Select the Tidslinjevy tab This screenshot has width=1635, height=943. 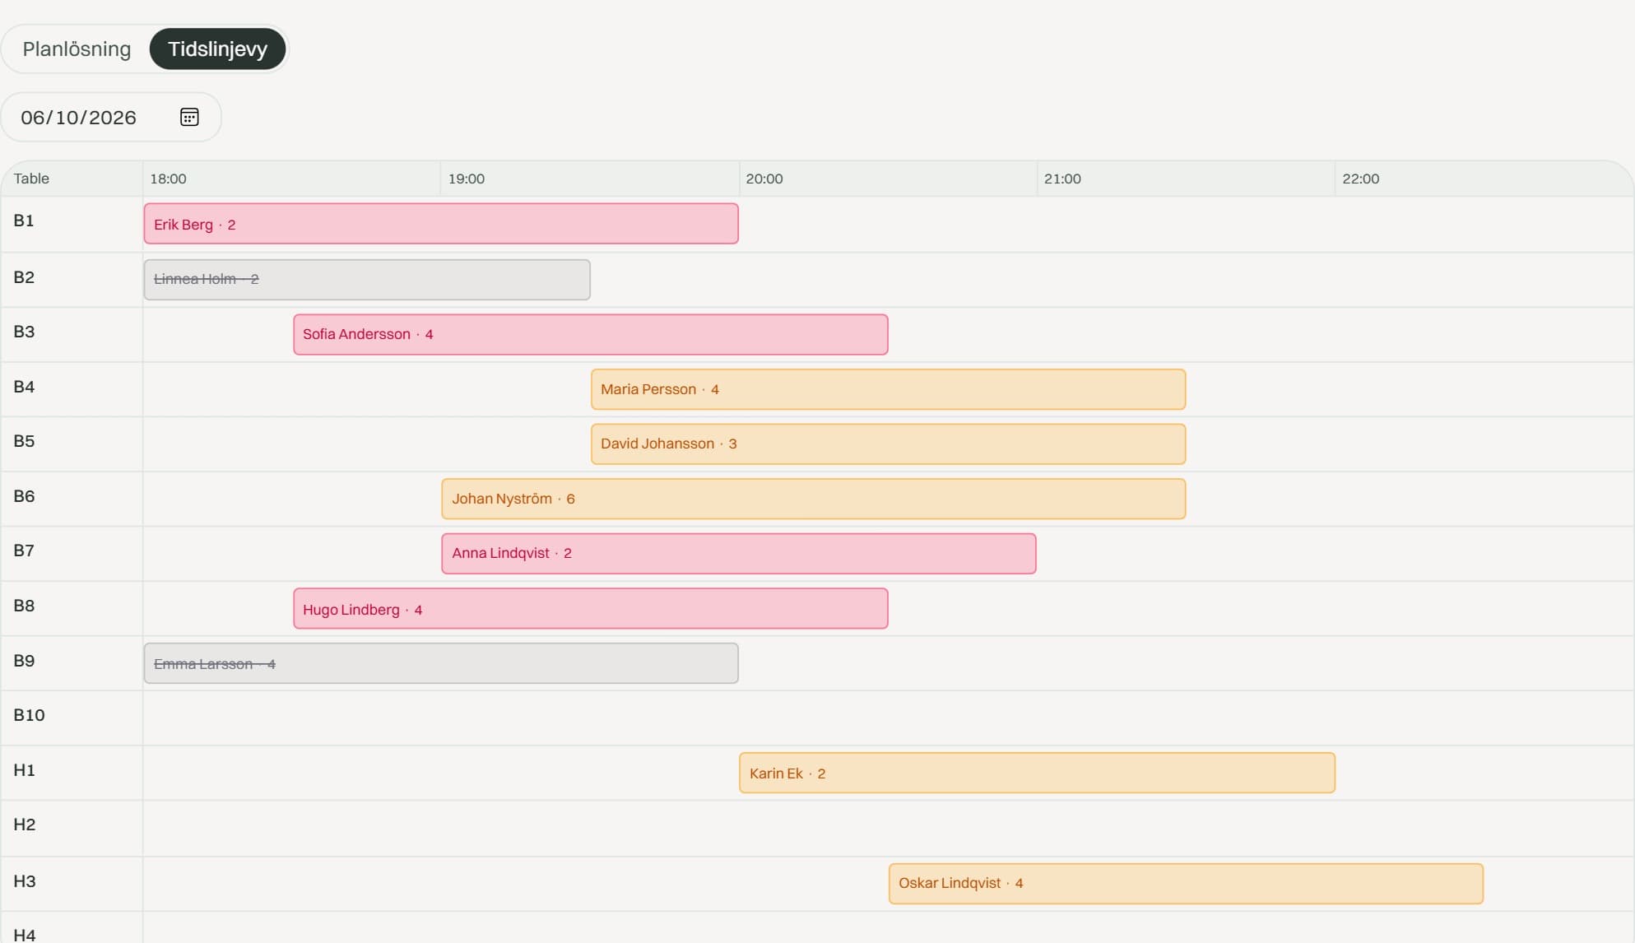(217, 49)
